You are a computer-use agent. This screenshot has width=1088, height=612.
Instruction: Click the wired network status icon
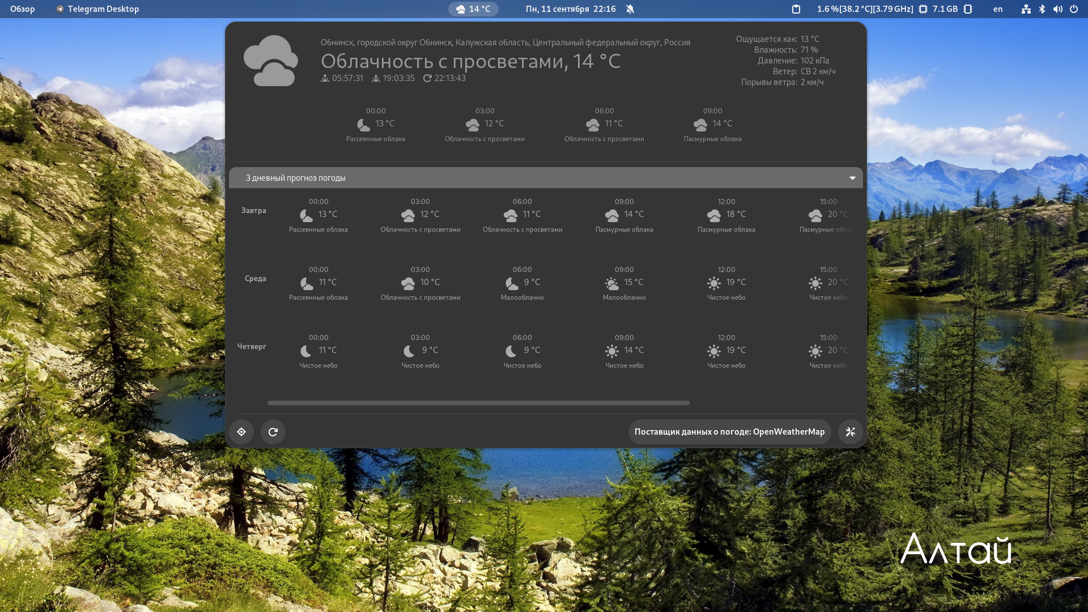(x=1026, y=9)
